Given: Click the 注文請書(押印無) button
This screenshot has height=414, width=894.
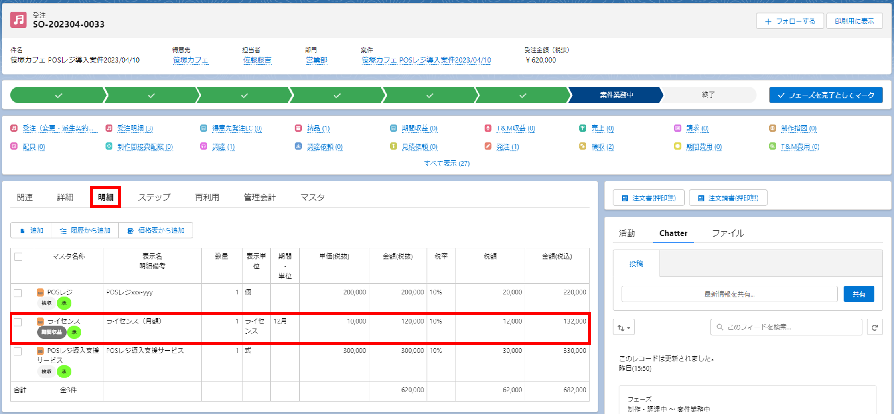Looking at the screenshot, I should 728,198.
